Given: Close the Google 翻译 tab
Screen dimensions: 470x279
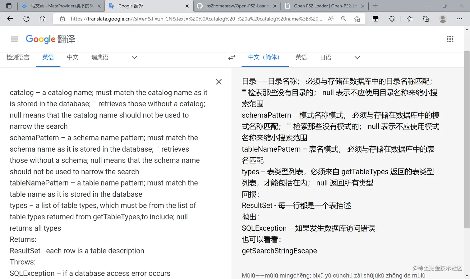Looking at the screenshot, I should (x=187, y=6).
